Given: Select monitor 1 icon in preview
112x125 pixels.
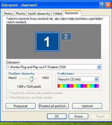Looking at the screenshot, I should click(x=47, y=42).
